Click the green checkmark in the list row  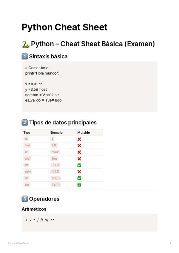[x=79, y=165]
